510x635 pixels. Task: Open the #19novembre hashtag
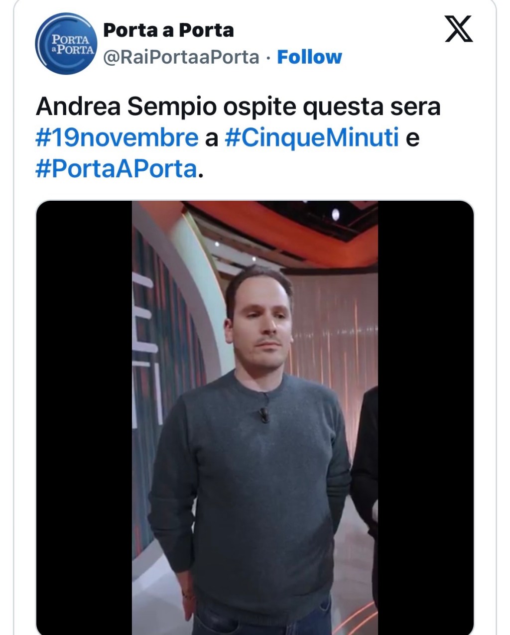[117, 137]
